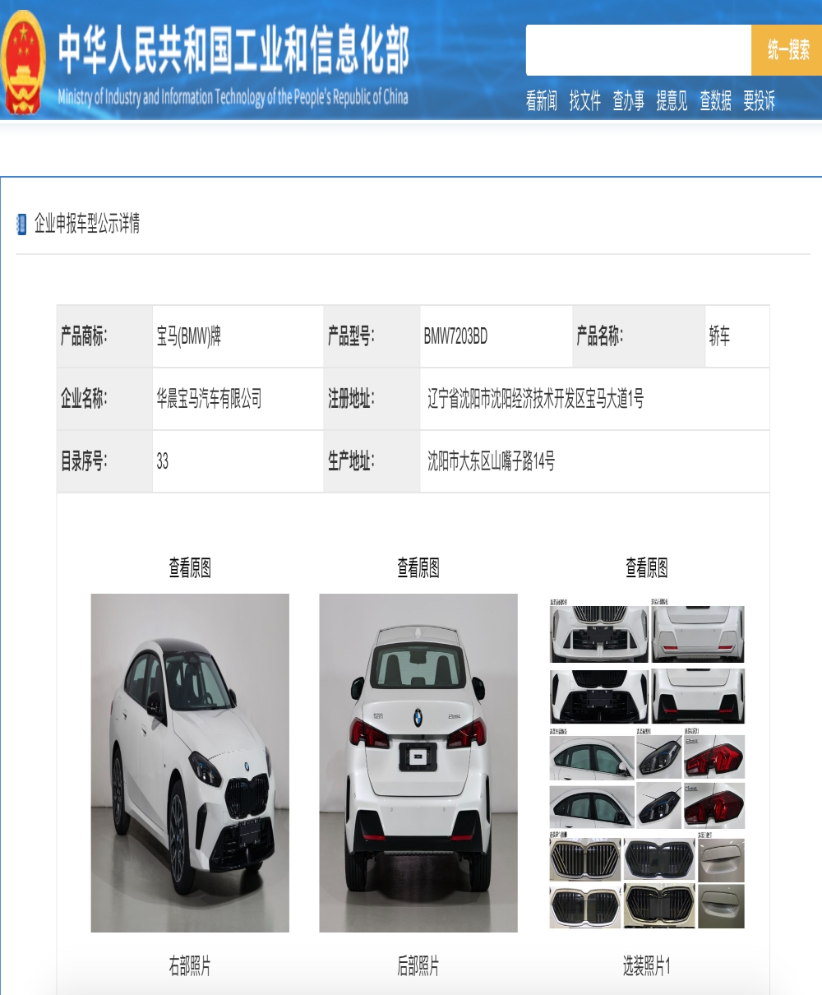822x995 pixels.
Task: Click 查看原图 above the 右部照片 image
Action: (190, 567)
